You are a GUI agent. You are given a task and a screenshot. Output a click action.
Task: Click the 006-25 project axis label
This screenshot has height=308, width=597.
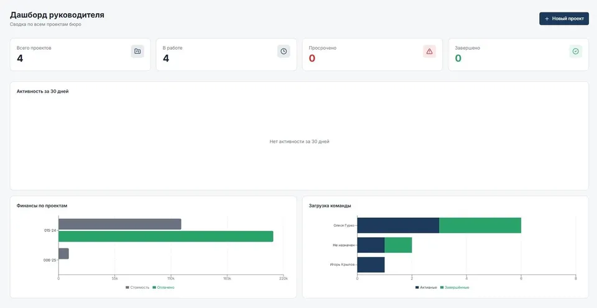[50, 260]
